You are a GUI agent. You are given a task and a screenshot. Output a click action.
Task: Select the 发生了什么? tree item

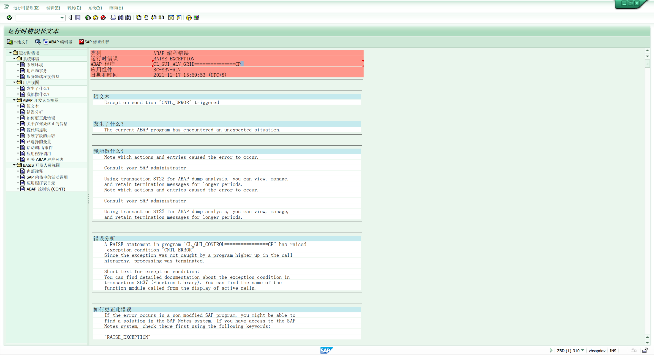38,89
